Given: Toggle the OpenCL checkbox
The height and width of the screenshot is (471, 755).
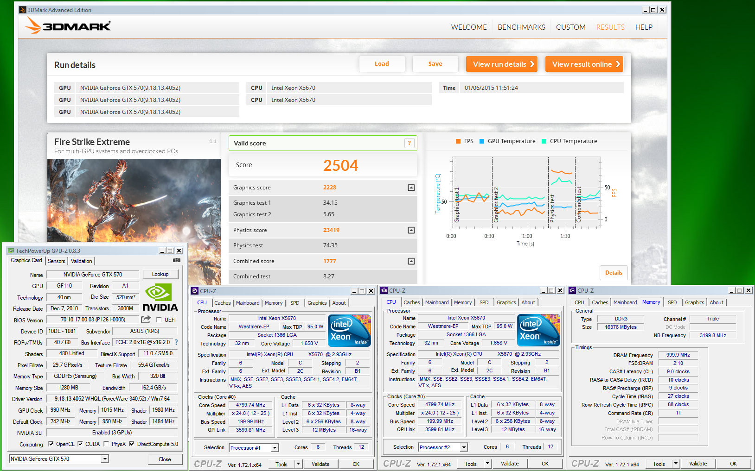Looking at the screenshot, I should point(51,444).
